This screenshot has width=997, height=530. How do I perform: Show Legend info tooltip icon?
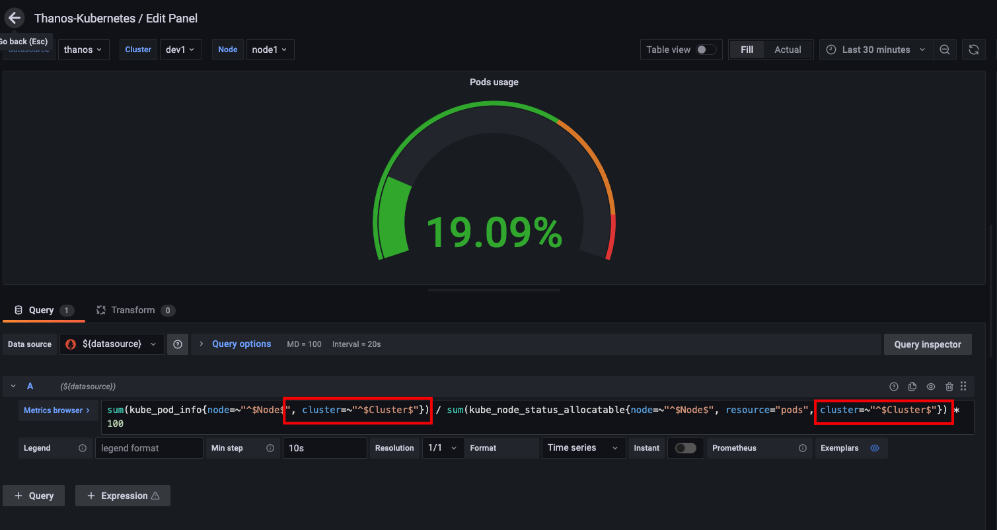point(83,448)
